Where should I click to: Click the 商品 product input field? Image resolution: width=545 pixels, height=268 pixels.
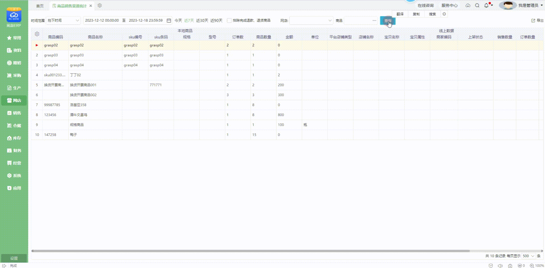tap(361, 21)
